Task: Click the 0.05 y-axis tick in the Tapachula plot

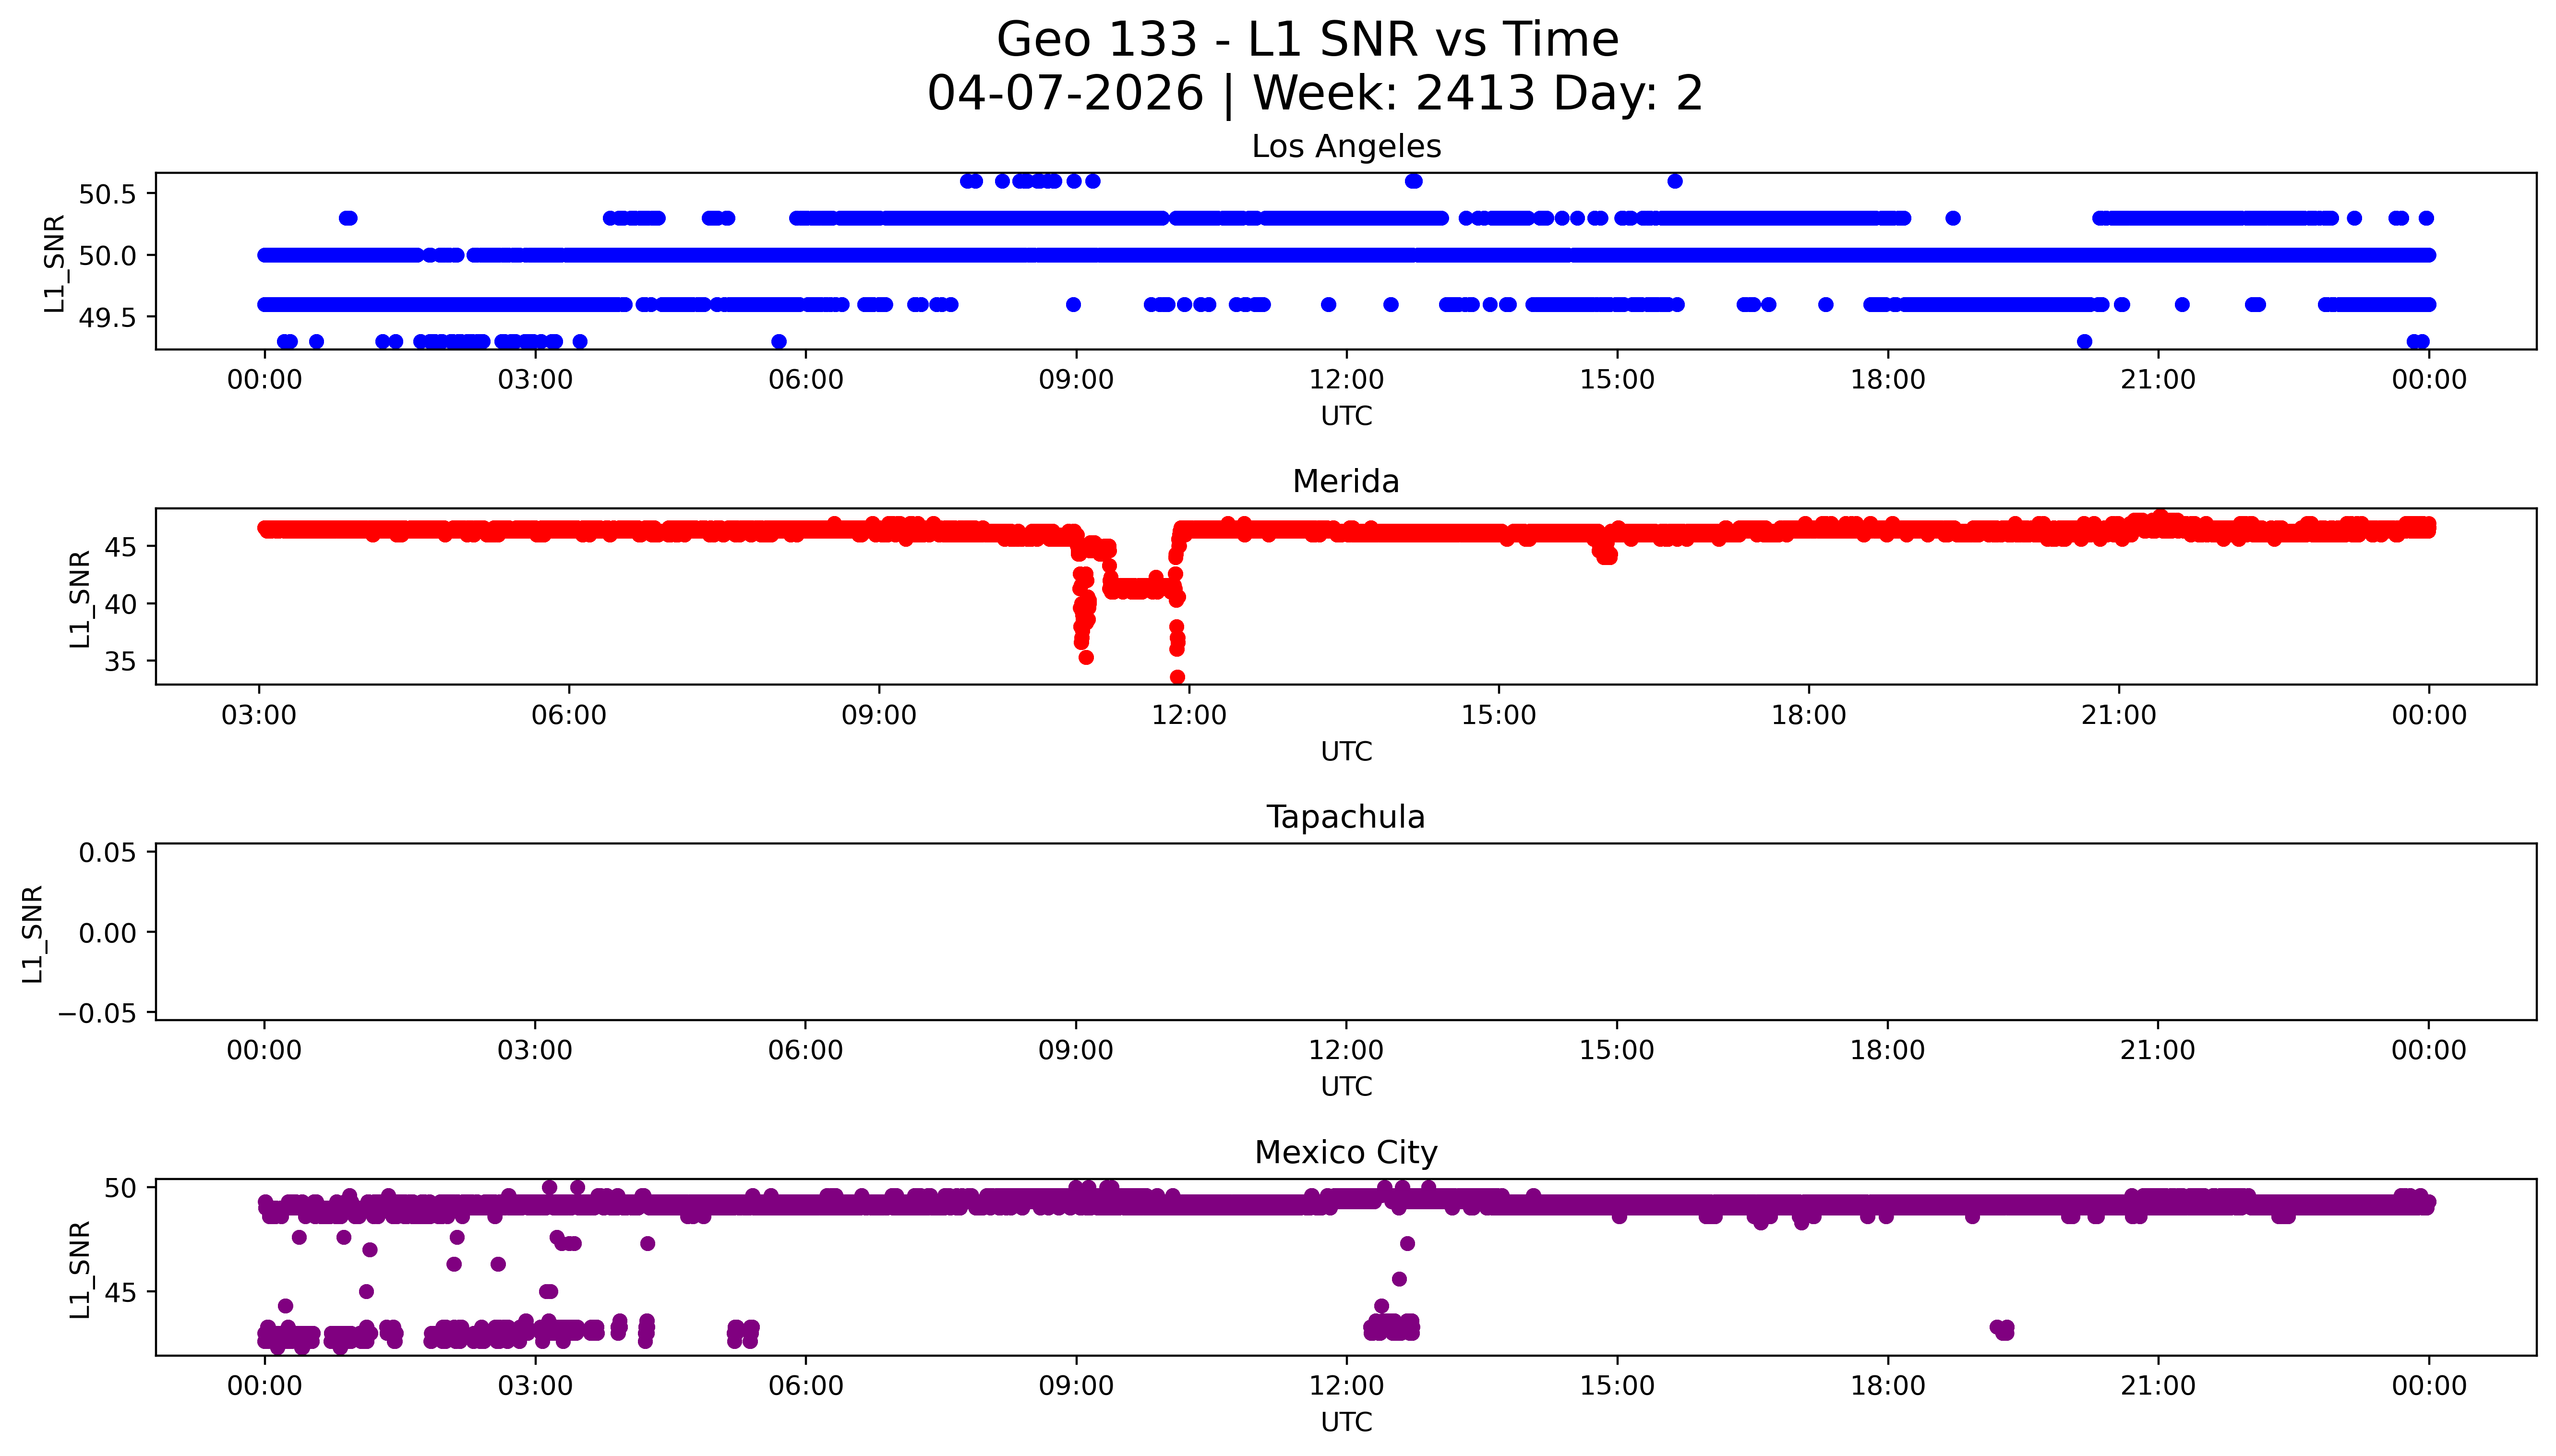Action: [x=107, y=853]
